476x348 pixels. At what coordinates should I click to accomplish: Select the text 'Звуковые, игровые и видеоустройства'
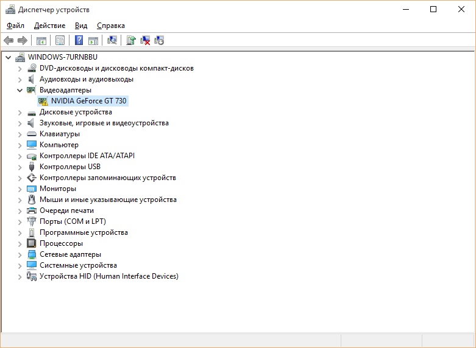pyautogui.click(x=104, y=123)
